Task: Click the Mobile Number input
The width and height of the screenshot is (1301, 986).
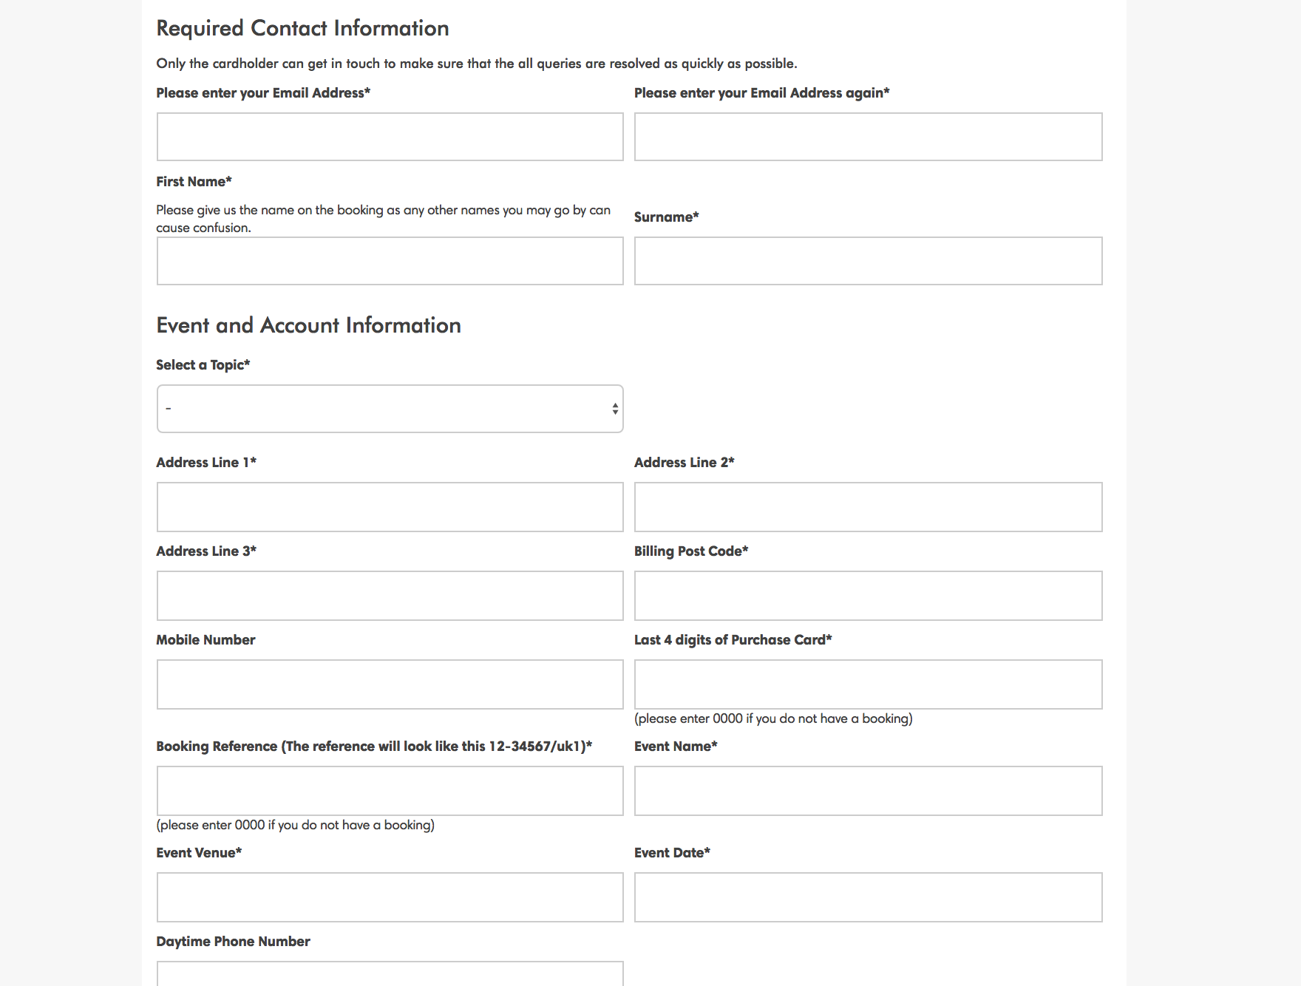Action: [390, 684]
